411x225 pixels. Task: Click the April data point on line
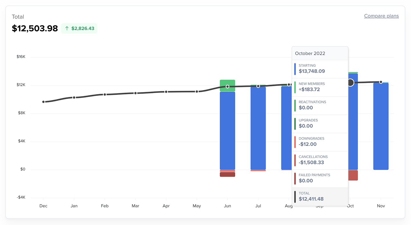pos(166,92)
